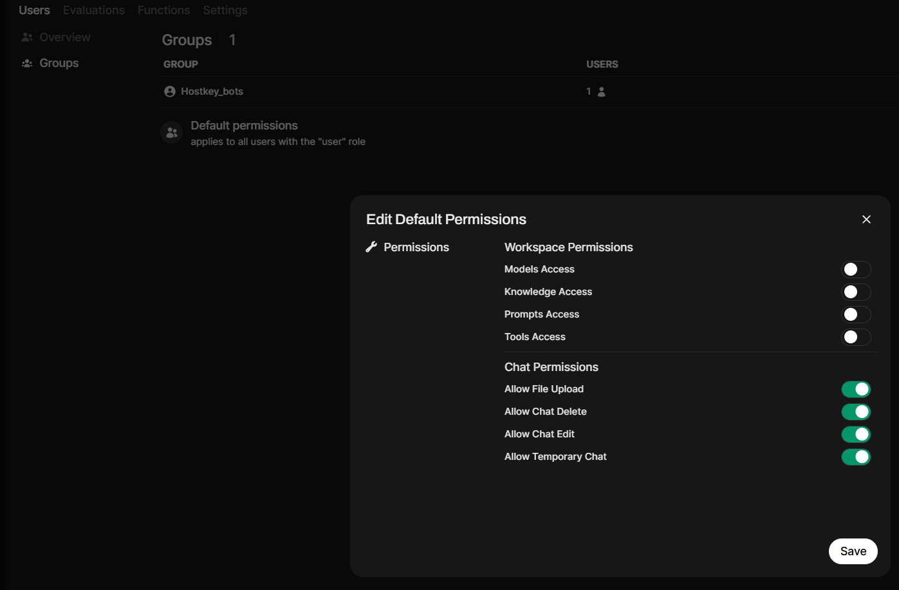Screen dimensions: 899x590
Task: Switch to the Functions tab
Action: pyautogui.click(x=163, y=10)
